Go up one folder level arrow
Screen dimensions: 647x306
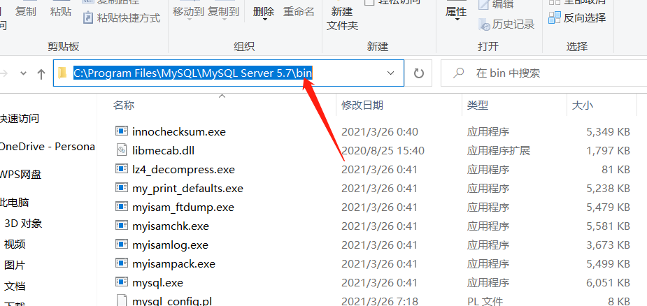click(x=41, y=74)
